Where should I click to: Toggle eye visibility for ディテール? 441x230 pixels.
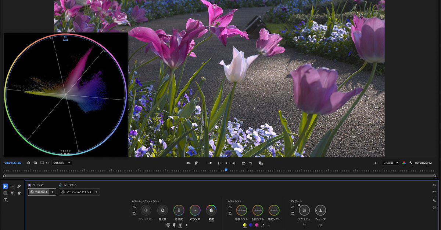tap(293, 207)
